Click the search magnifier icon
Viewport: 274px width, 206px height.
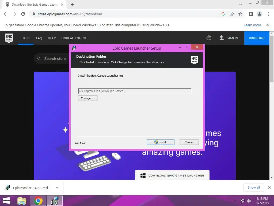(x=39, y=58)
